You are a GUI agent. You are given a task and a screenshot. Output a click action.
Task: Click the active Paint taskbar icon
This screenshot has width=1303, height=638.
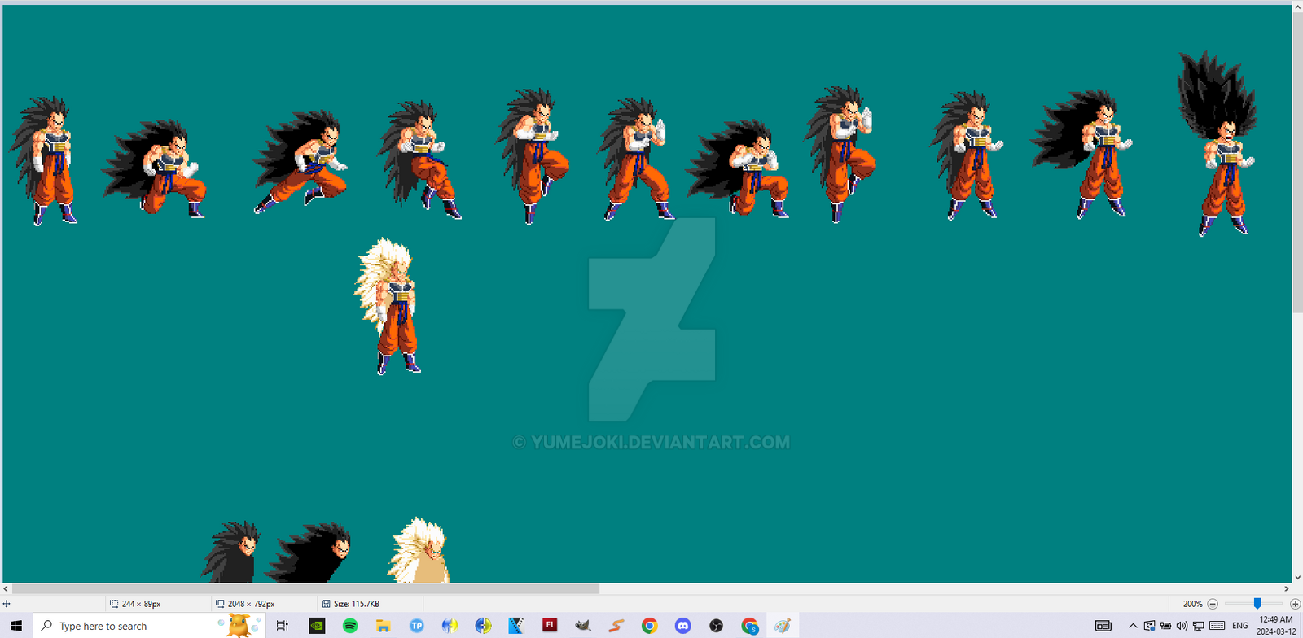783,626
